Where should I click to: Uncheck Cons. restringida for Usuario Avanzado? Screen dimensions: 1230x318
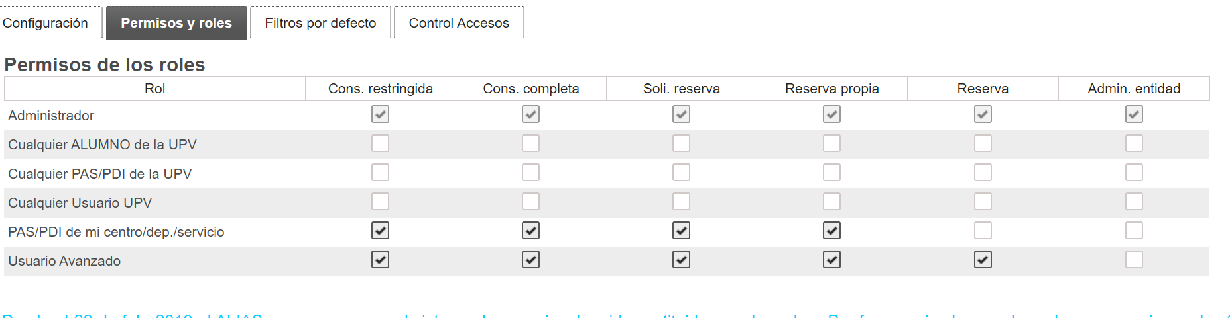380,260
